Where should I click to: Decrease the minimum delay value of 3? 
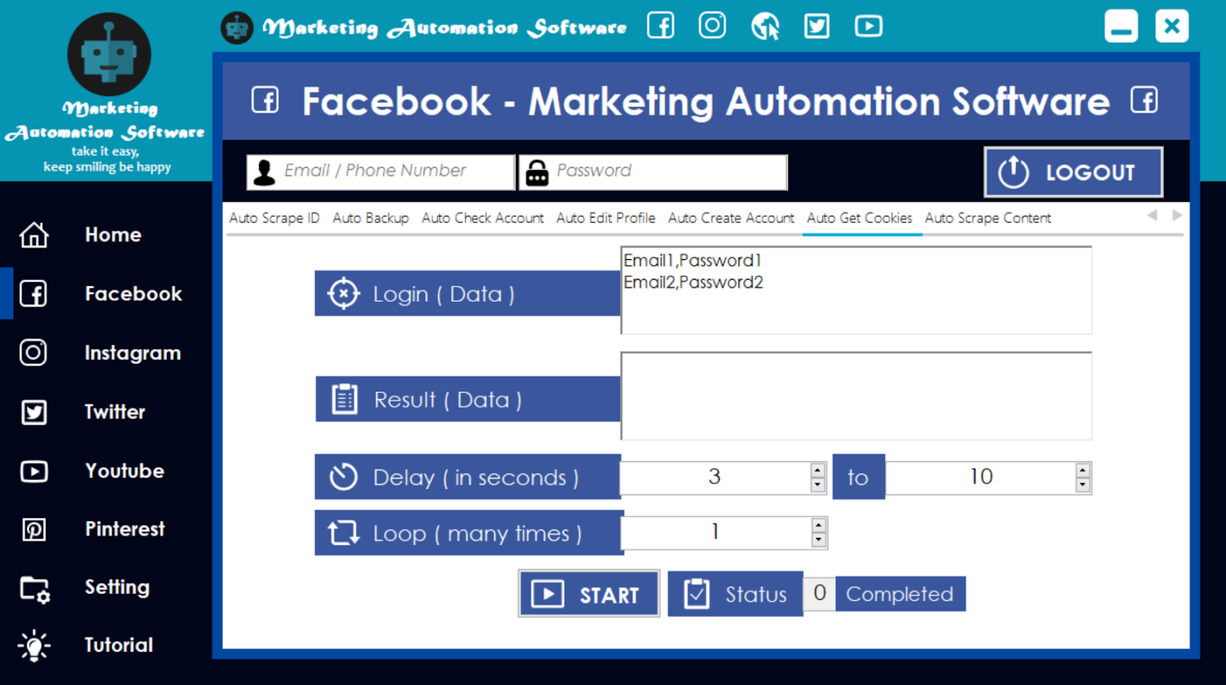(818, 485)
